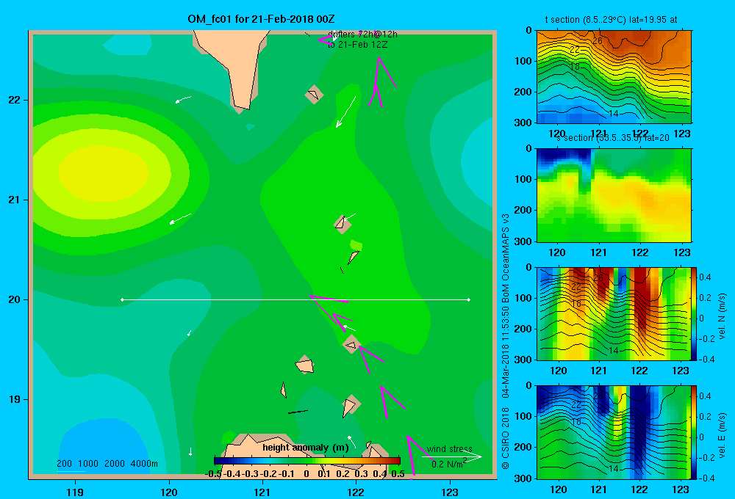The image size is (735, 499).
Task: Click the '300' depth tick of the salinity section
Action: (523, 241)
